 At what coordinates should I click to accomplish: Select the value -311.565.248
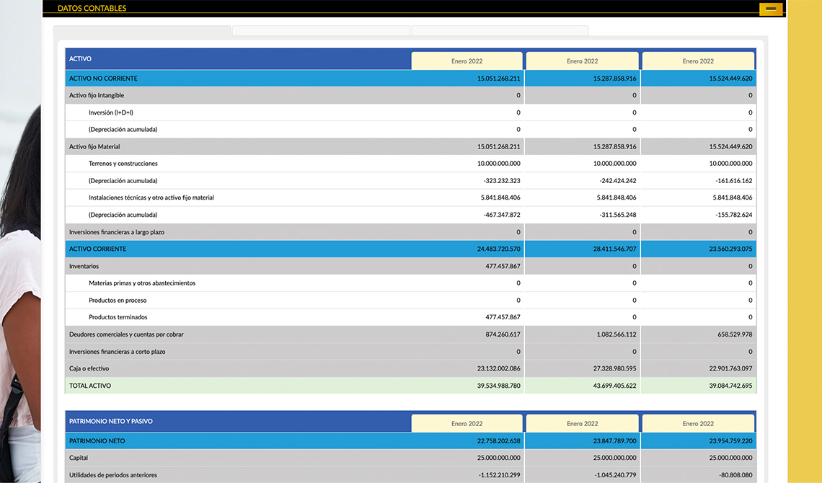pyautogui.click(x=617, y=215)
